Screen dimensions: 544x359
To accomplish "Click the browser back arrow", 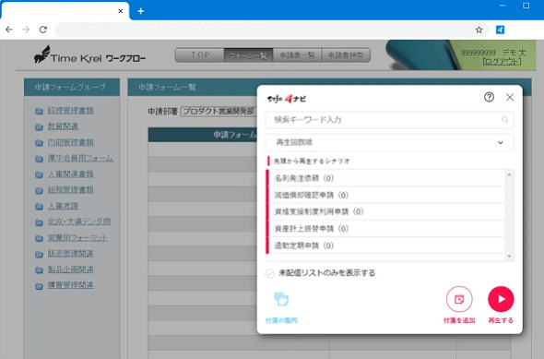I will tap(9, 30).
